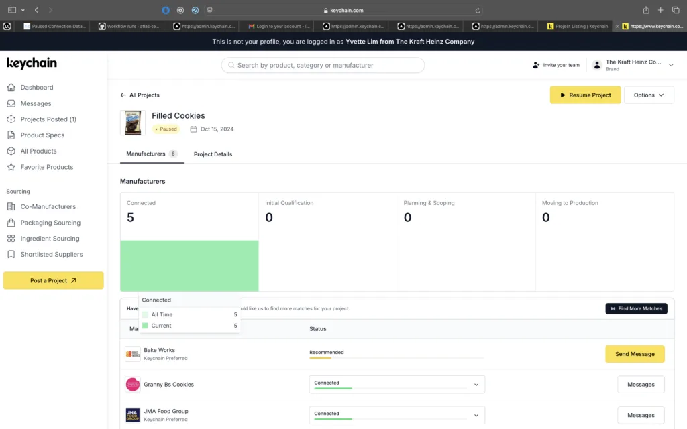
Task: Click Find More Matches button
Action: pyautogui.click(x=636, y=308)
